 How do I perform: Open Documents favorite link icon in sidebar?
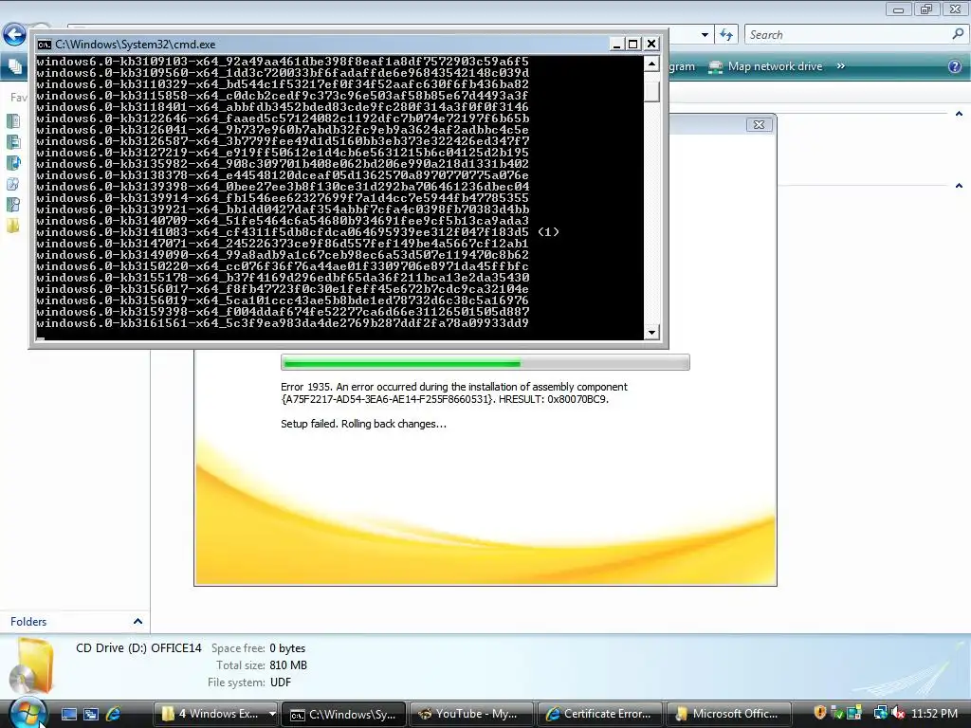click(13, 121)
